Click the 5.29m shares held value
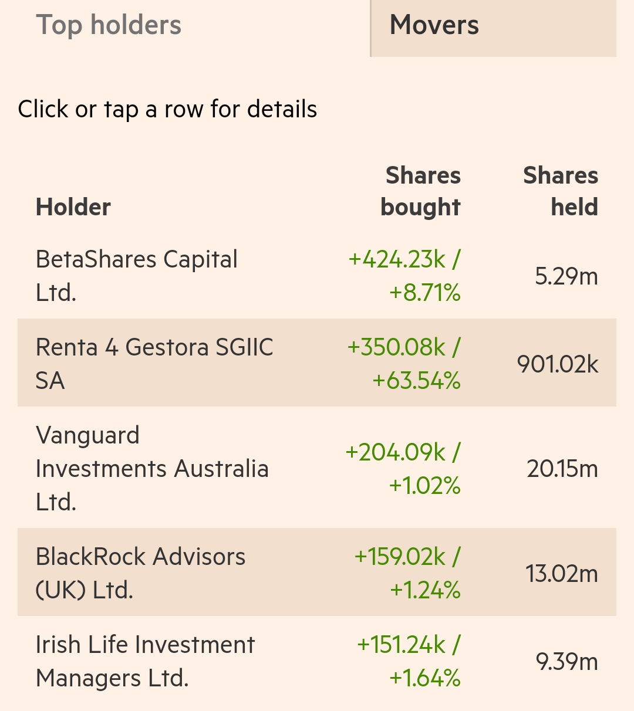 point(566,276)
